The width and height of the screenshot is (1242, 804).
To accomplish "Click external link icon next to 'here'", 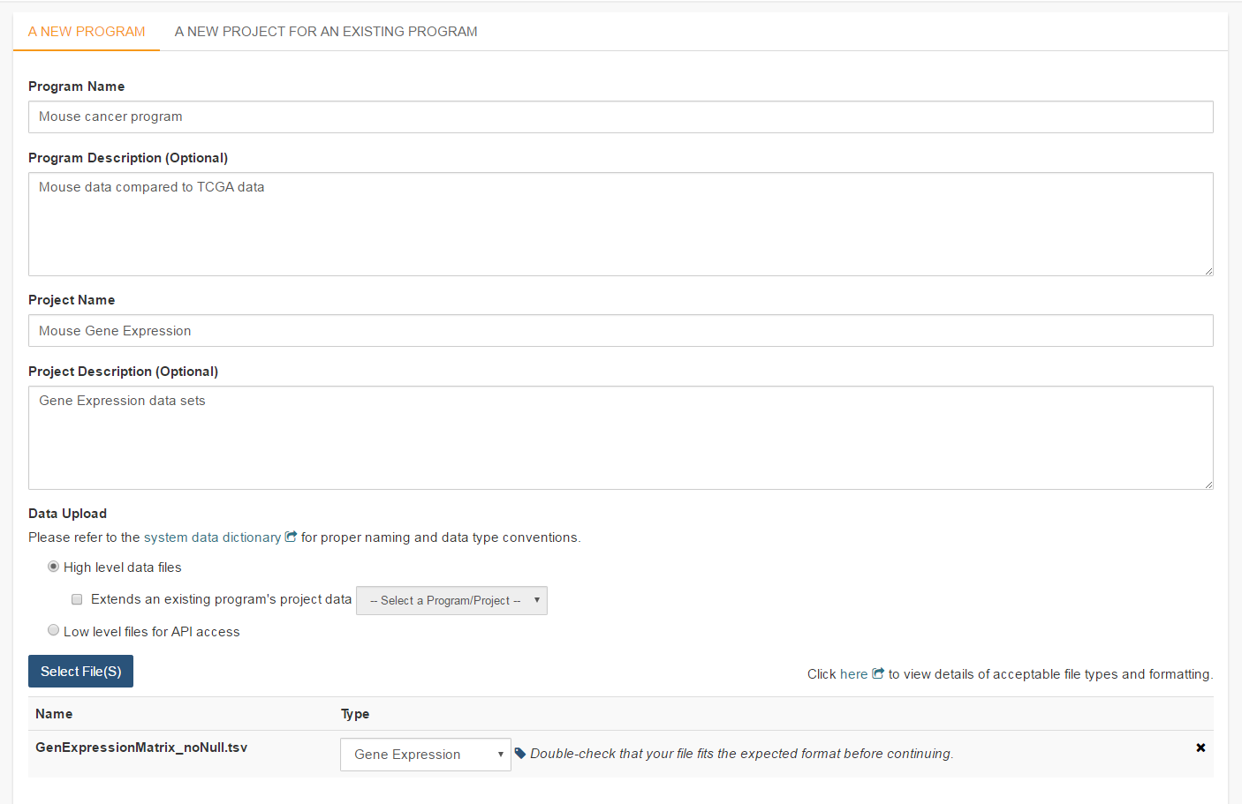I will (x=878, y=673).
